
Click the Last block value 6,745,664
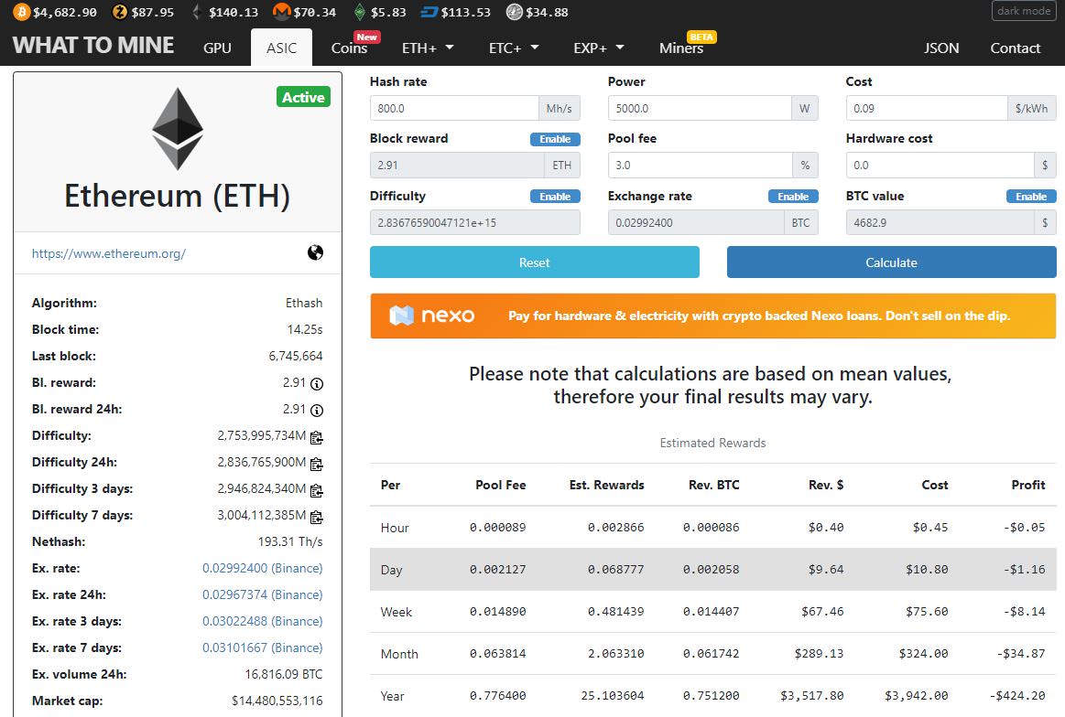[296, 356]
